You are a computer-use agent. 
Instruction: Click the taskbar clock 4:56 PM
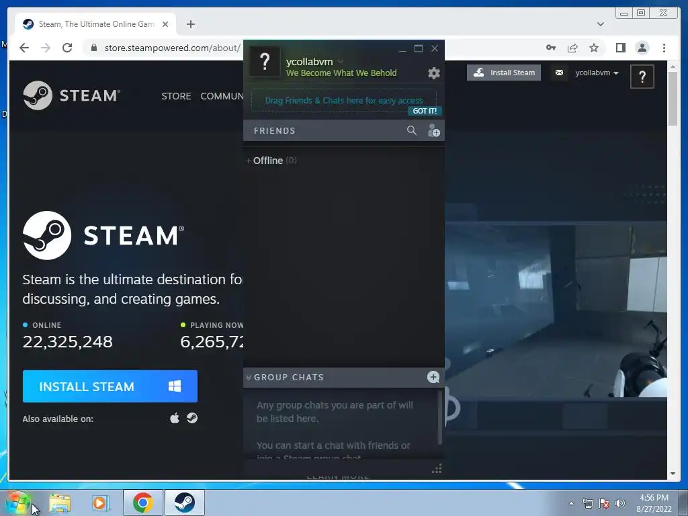tap(654, 498)
